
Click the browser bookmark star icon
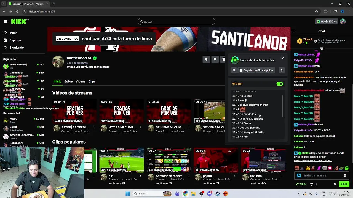click(x=317, y=12)
